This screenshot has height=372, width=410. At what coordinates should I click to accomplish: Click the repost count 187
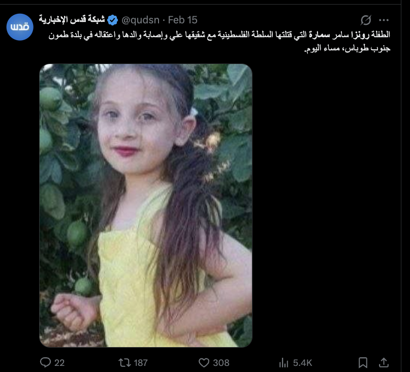[141, 363]
